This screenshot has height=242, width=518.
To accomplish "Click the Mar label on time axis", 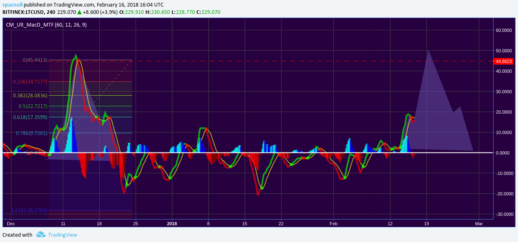I will click(x=479, y=224).
